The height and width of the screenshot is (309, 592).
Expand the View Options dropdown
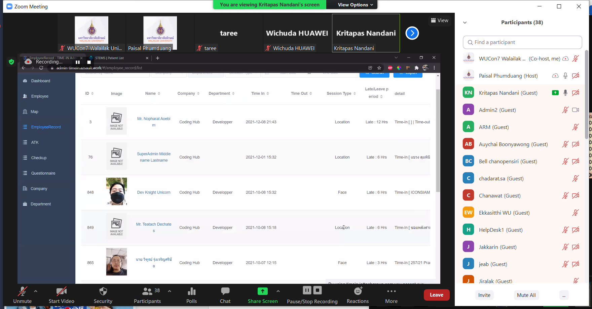pyautogui.click(x=355, y=5)
